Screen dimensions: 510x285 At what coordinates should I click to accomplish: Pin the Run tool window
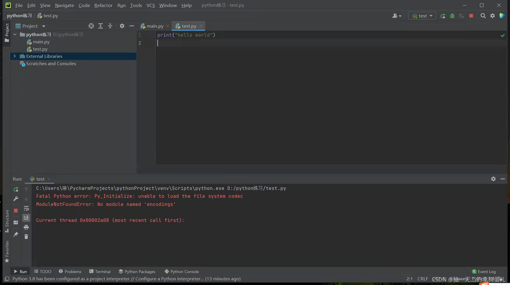click(x=16, y=234)
